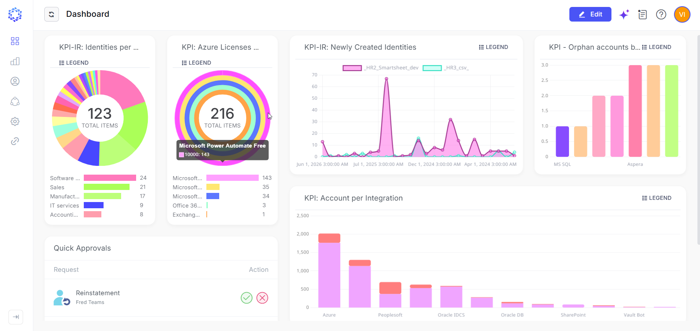Toggle _HR2_Smartsheet_dev series in line chart legend

(381, 68)
